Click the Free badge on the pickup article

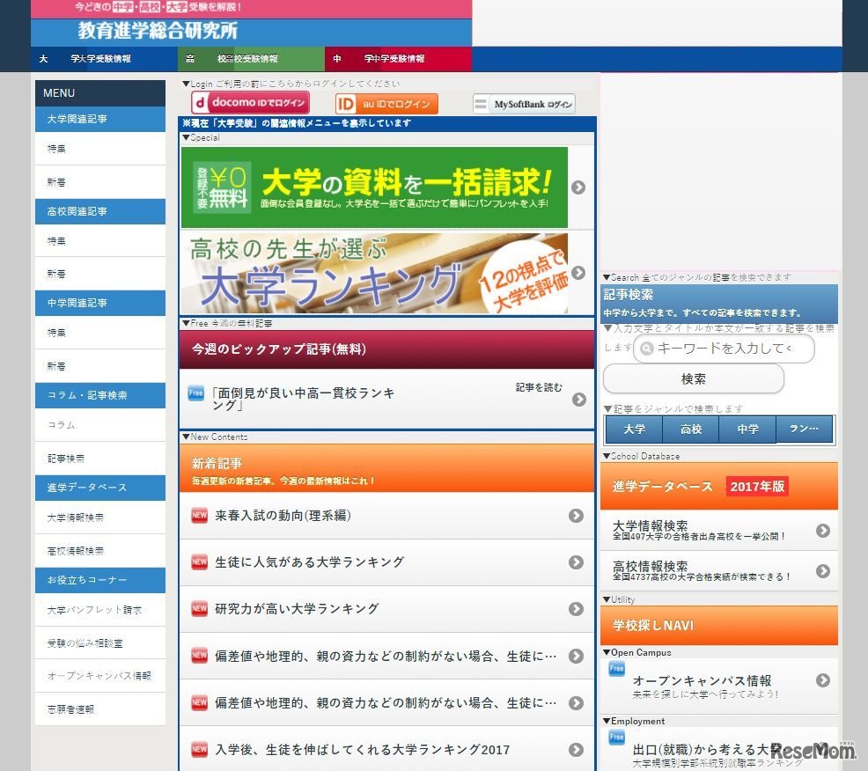click(195, 390)
